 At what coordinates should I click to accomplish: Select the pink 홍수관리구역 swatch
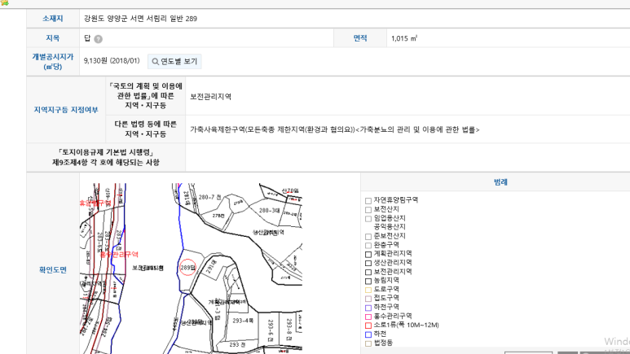click(x=368, y=316)
